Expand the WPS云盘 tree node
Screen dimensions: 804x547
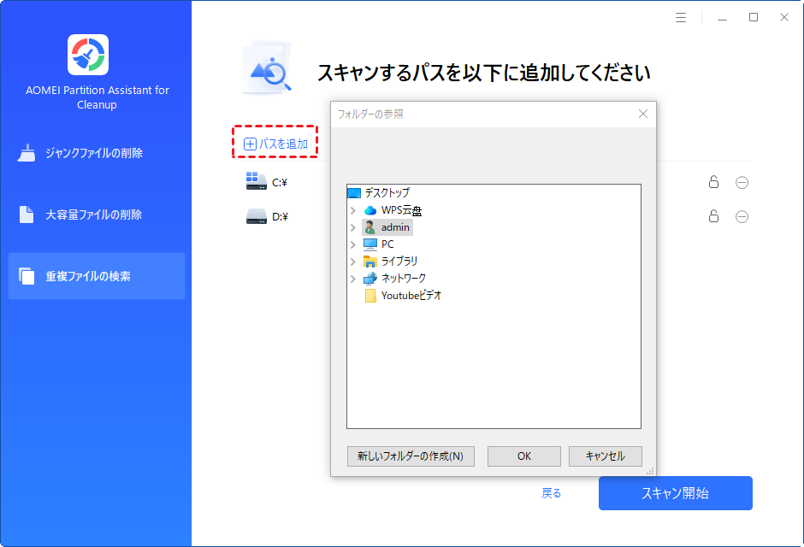coord(354,210)
